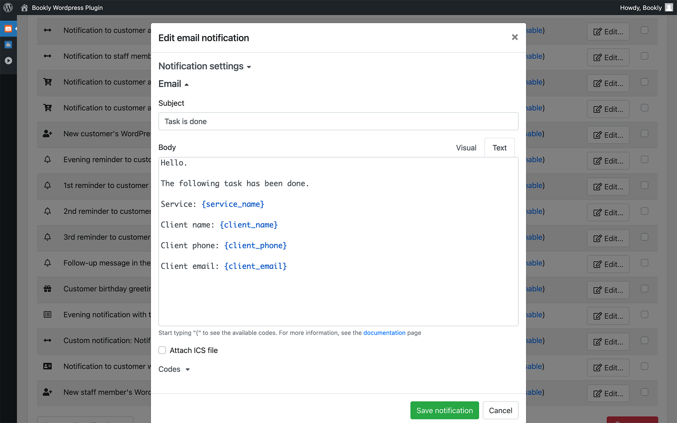The height and width of the screenshot is (423, 677).
Task: Collapse the Email section
Action: [173, 84]
